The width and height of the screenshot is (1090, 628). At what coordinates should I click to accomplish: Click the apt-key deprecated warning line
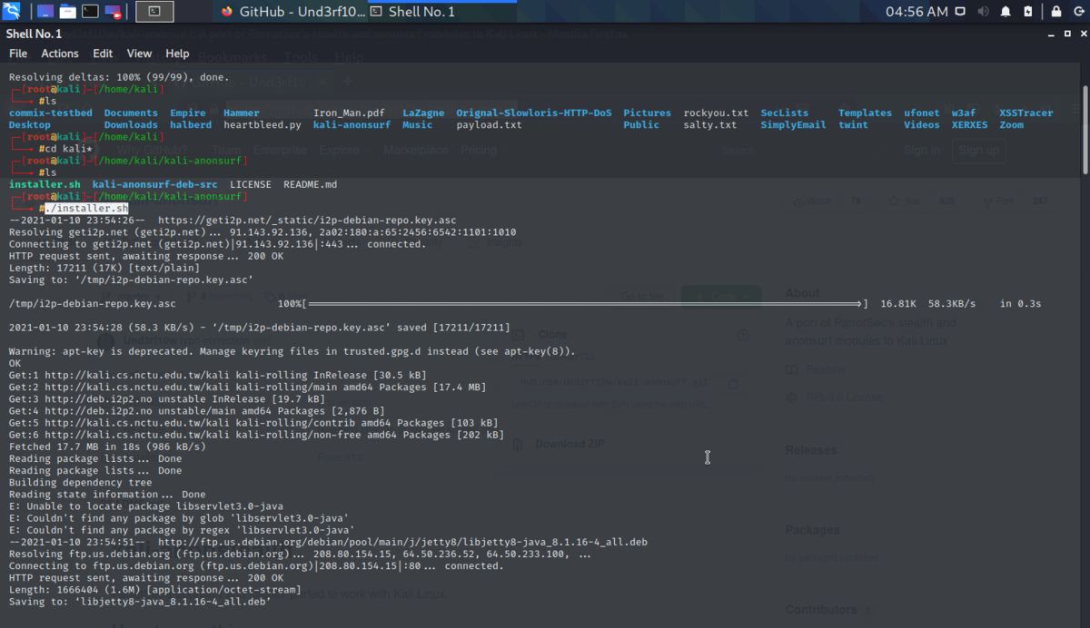coord(292,350)
